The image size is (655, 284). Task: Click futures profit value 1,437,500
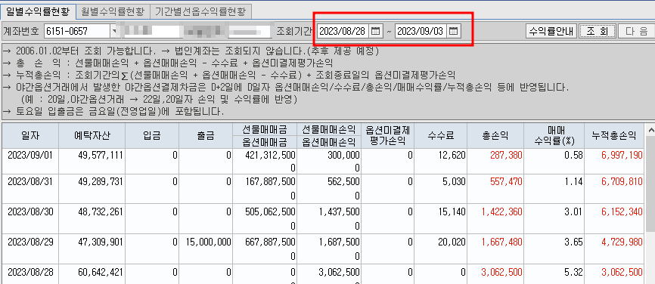(x=339, y=211)
